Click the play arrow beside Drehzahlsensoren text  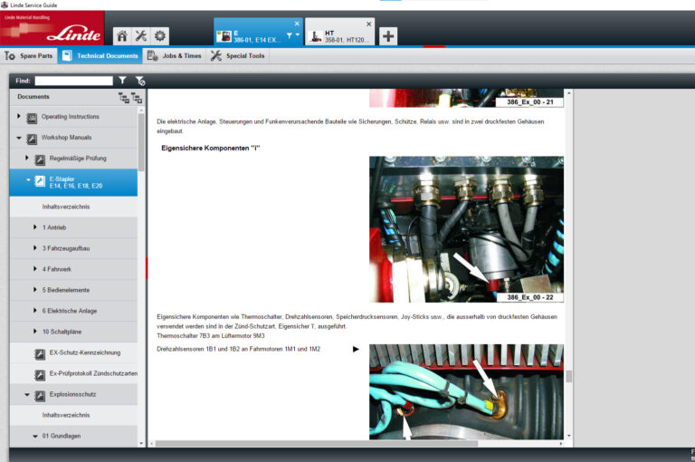[x=356, y=350]
